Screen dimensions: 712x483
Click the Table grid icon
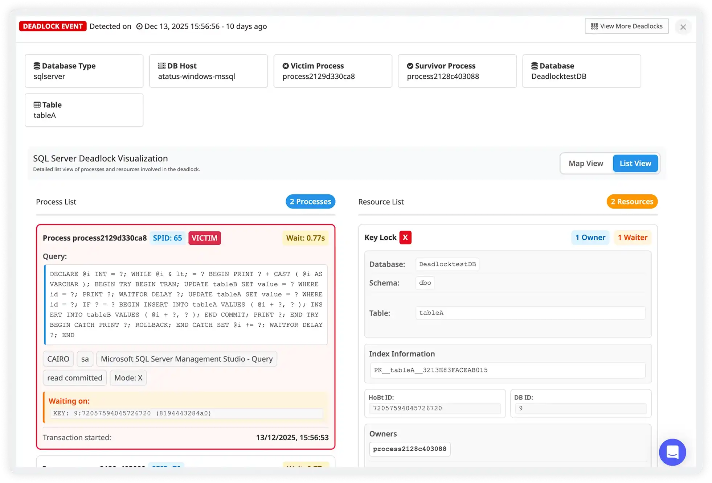coord(37,105)
